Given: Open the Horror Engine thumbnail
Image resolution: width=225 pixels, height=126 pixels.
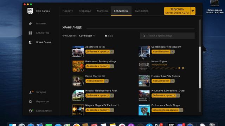Looking at the screenshot, I should point(144,66).
